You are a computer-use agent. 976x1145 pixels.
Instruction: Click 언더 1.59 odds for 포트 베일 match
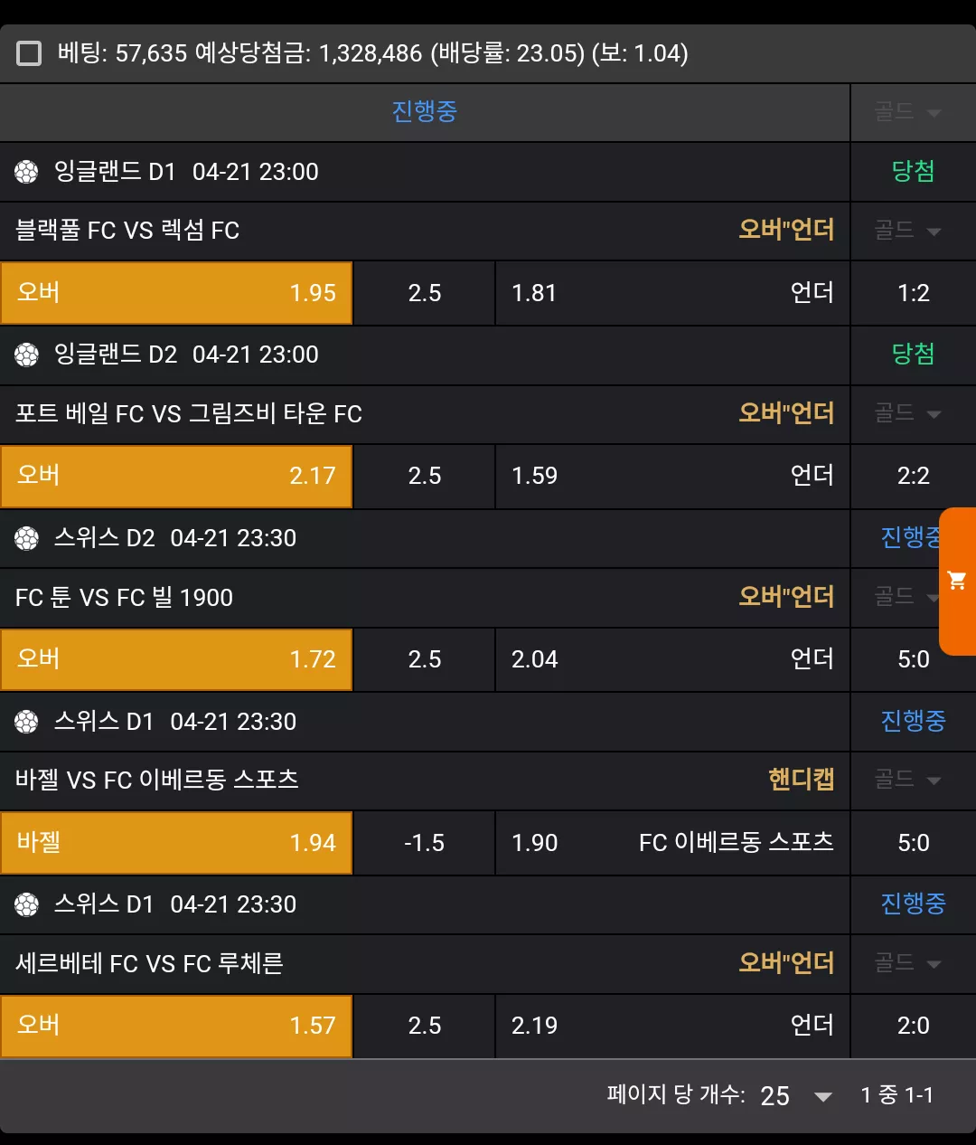(672, 476)
